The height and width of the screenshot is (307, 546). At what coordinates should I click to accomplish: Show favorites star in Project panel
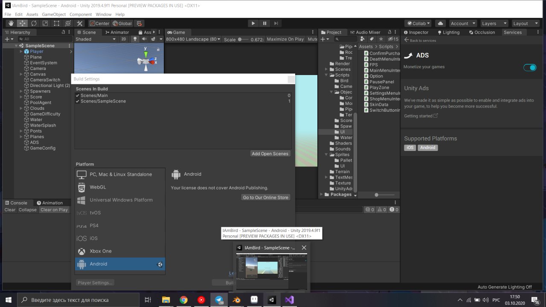coord(381,39)
